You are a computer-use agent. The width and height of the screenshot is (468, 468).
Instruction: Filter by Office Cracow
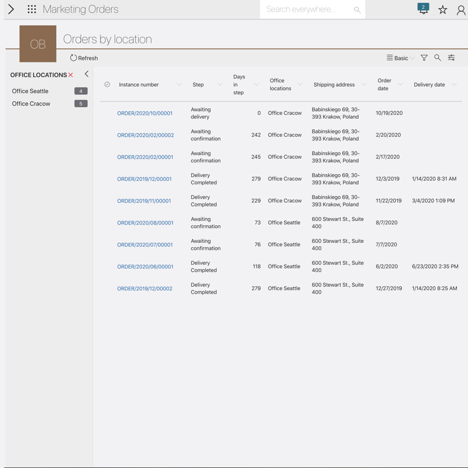(31, 104)
